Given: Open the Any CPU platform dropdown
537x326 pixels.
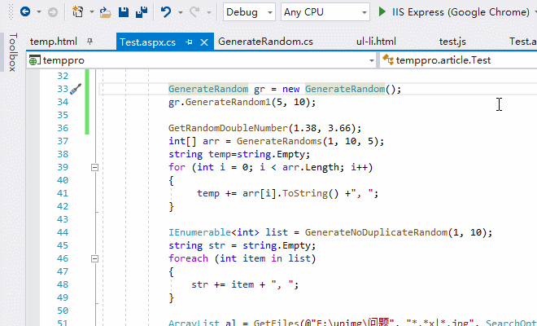Looking at the screenshot, I should (x=325, y=12).
